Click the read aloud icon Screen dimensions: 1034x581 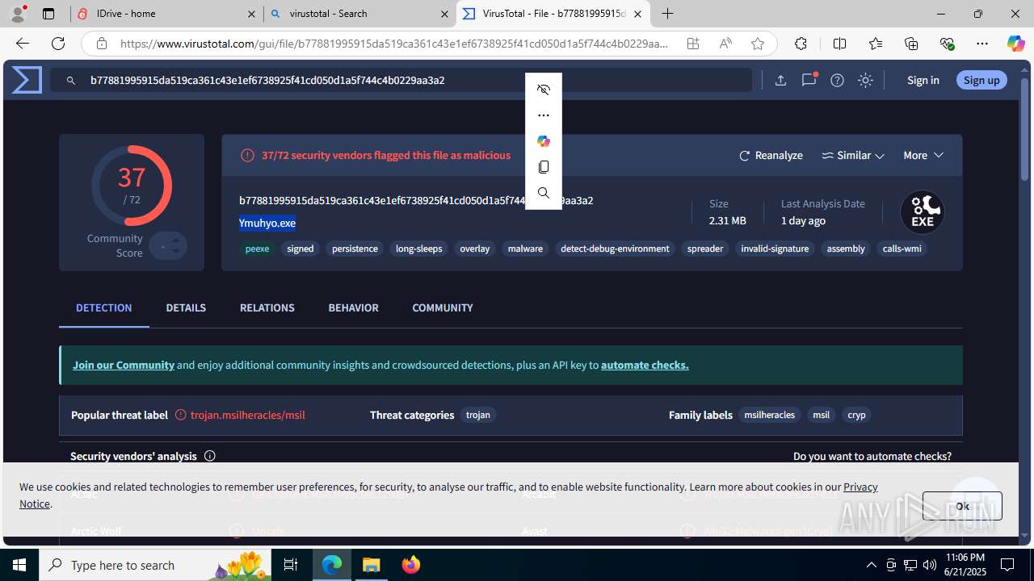(725, 44)
